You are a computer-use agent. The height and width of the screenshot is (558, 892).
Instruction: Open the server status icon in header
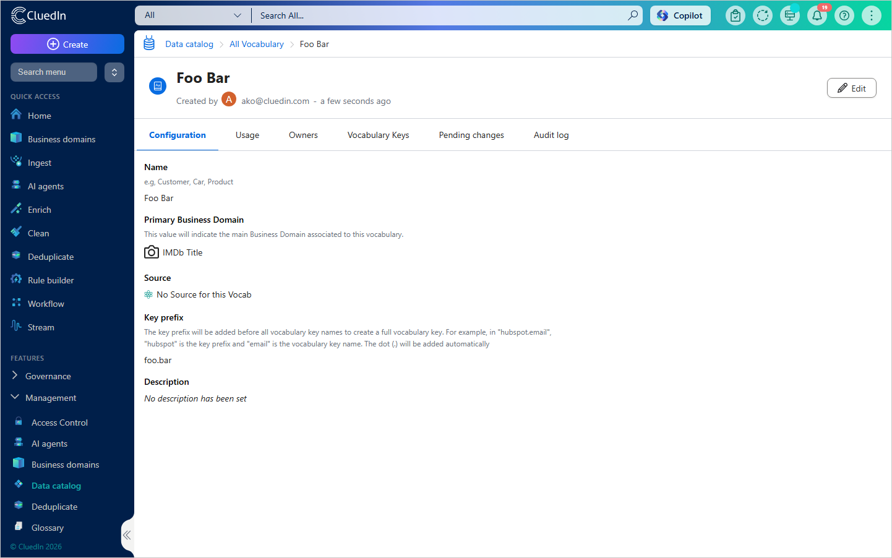click(790, 15)
